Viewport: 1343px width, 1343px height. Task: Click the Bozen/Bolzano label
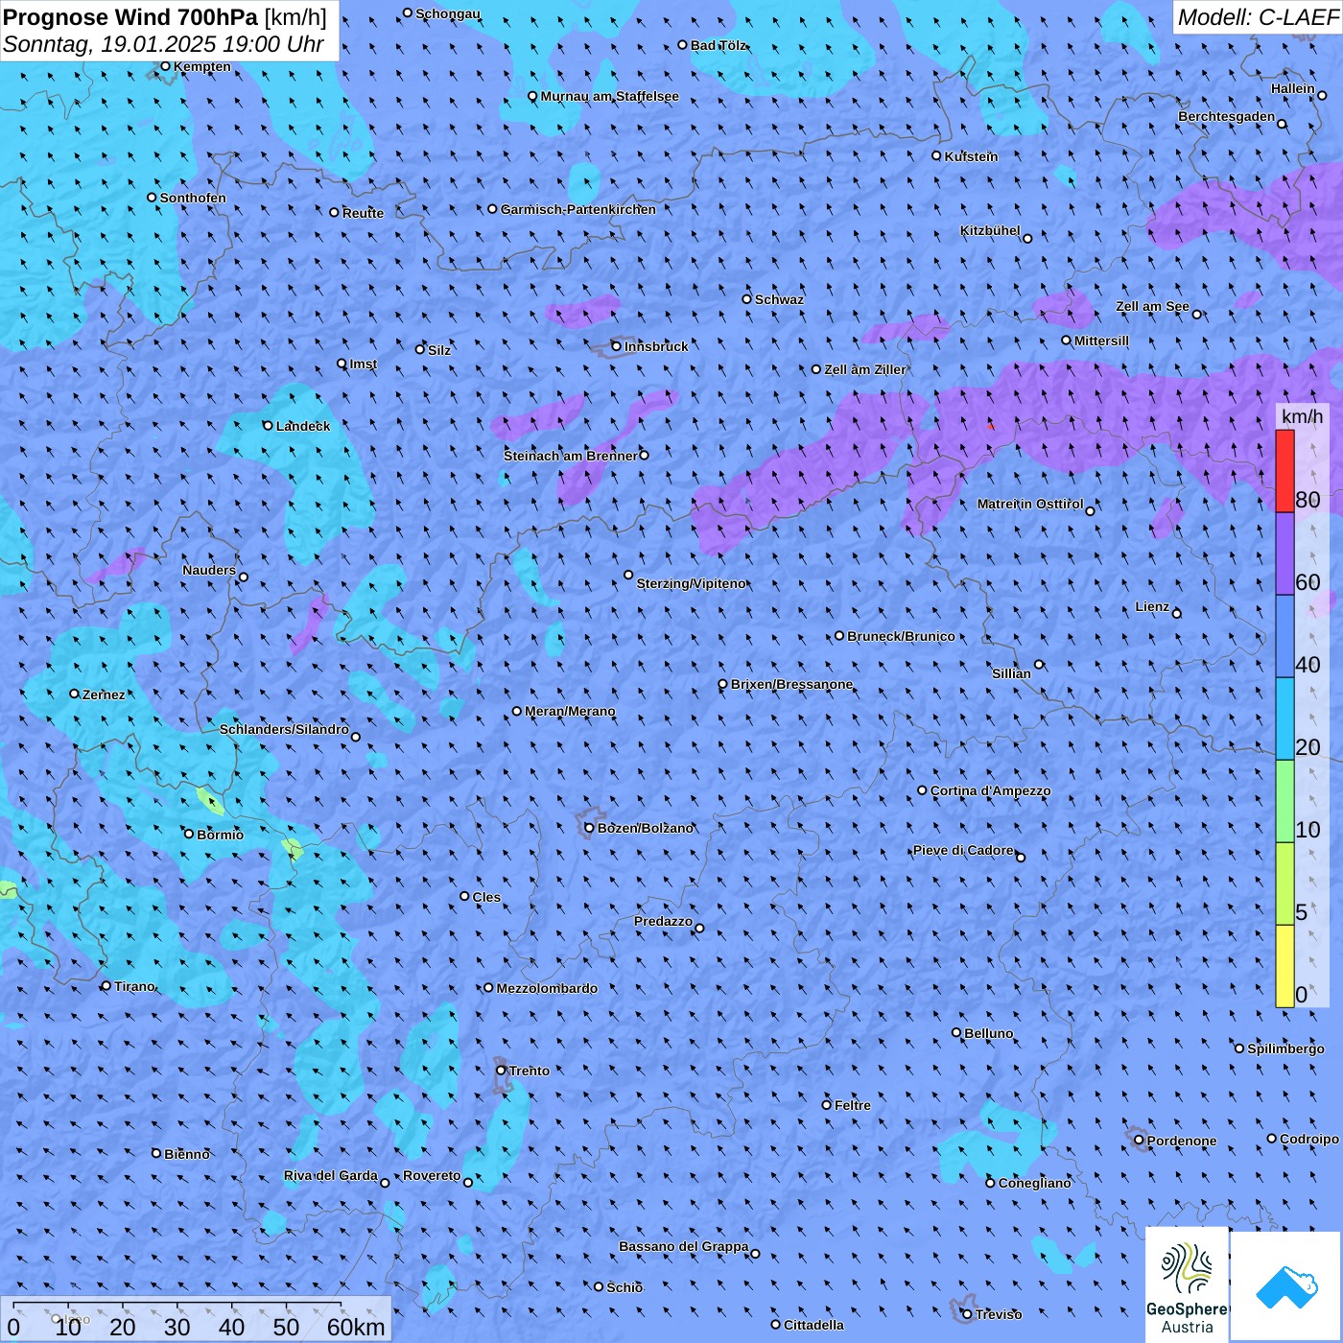click(645, 828)
